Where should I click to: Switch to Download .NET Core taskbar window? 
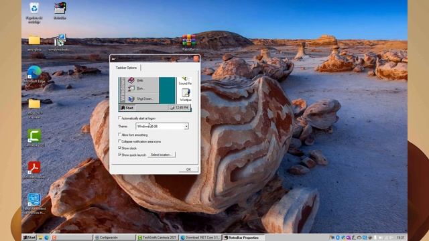[200, 238]
